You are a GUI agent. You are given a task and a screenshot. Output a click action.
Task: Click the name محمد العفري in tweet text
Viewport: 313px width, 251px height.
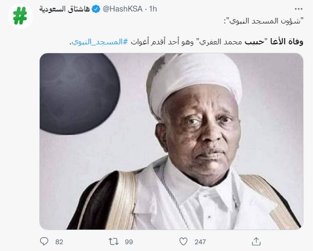(x=220, y=42)
